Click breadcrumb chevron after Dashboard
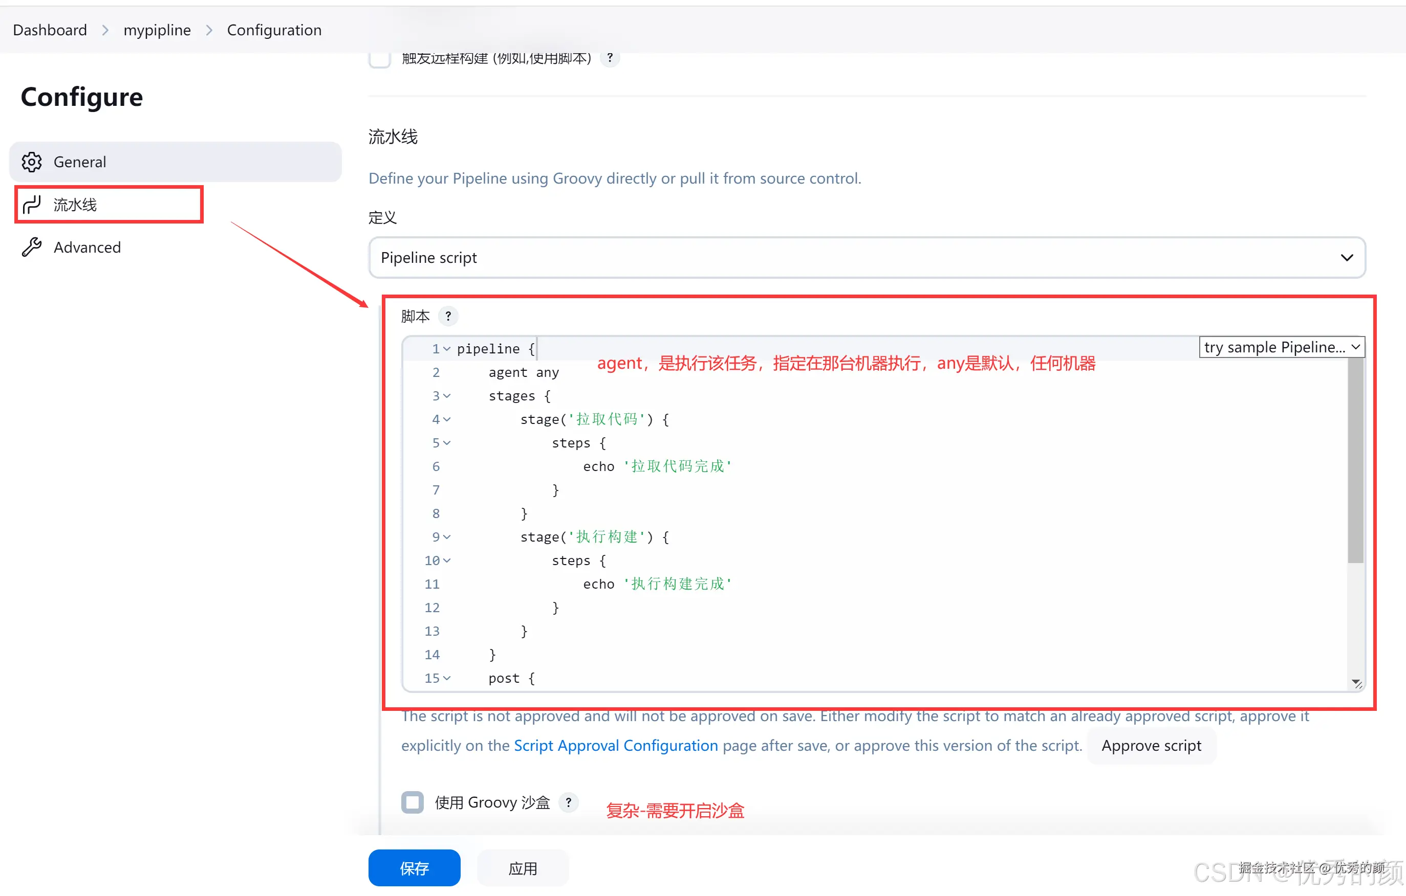 pos(105,30)
